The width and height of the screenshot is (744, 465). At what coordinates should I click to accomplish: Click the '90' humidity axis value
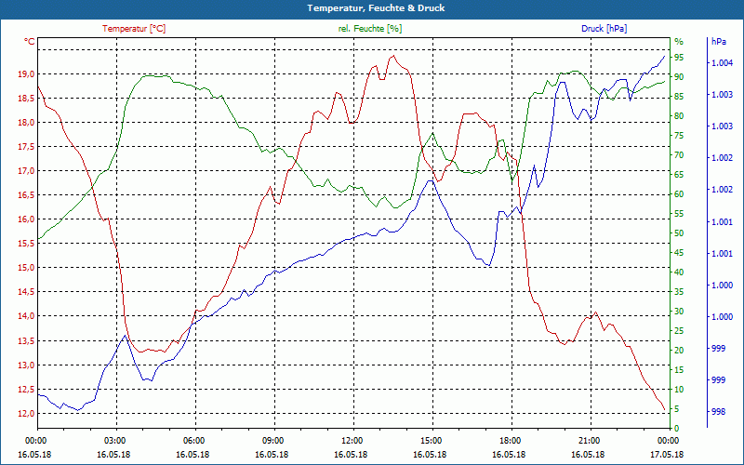679,77
